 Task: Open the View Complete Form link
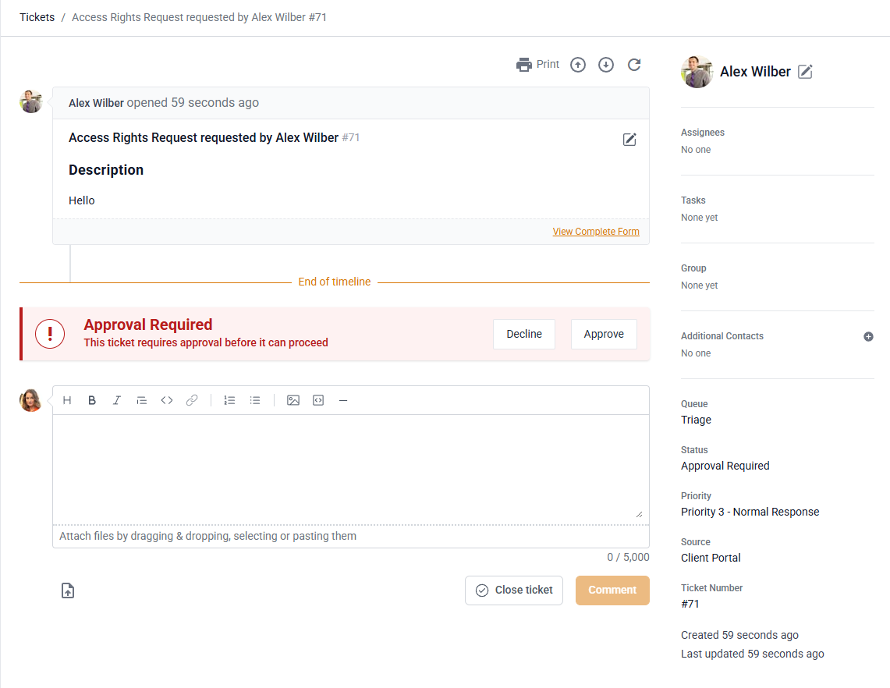(596, 232)
